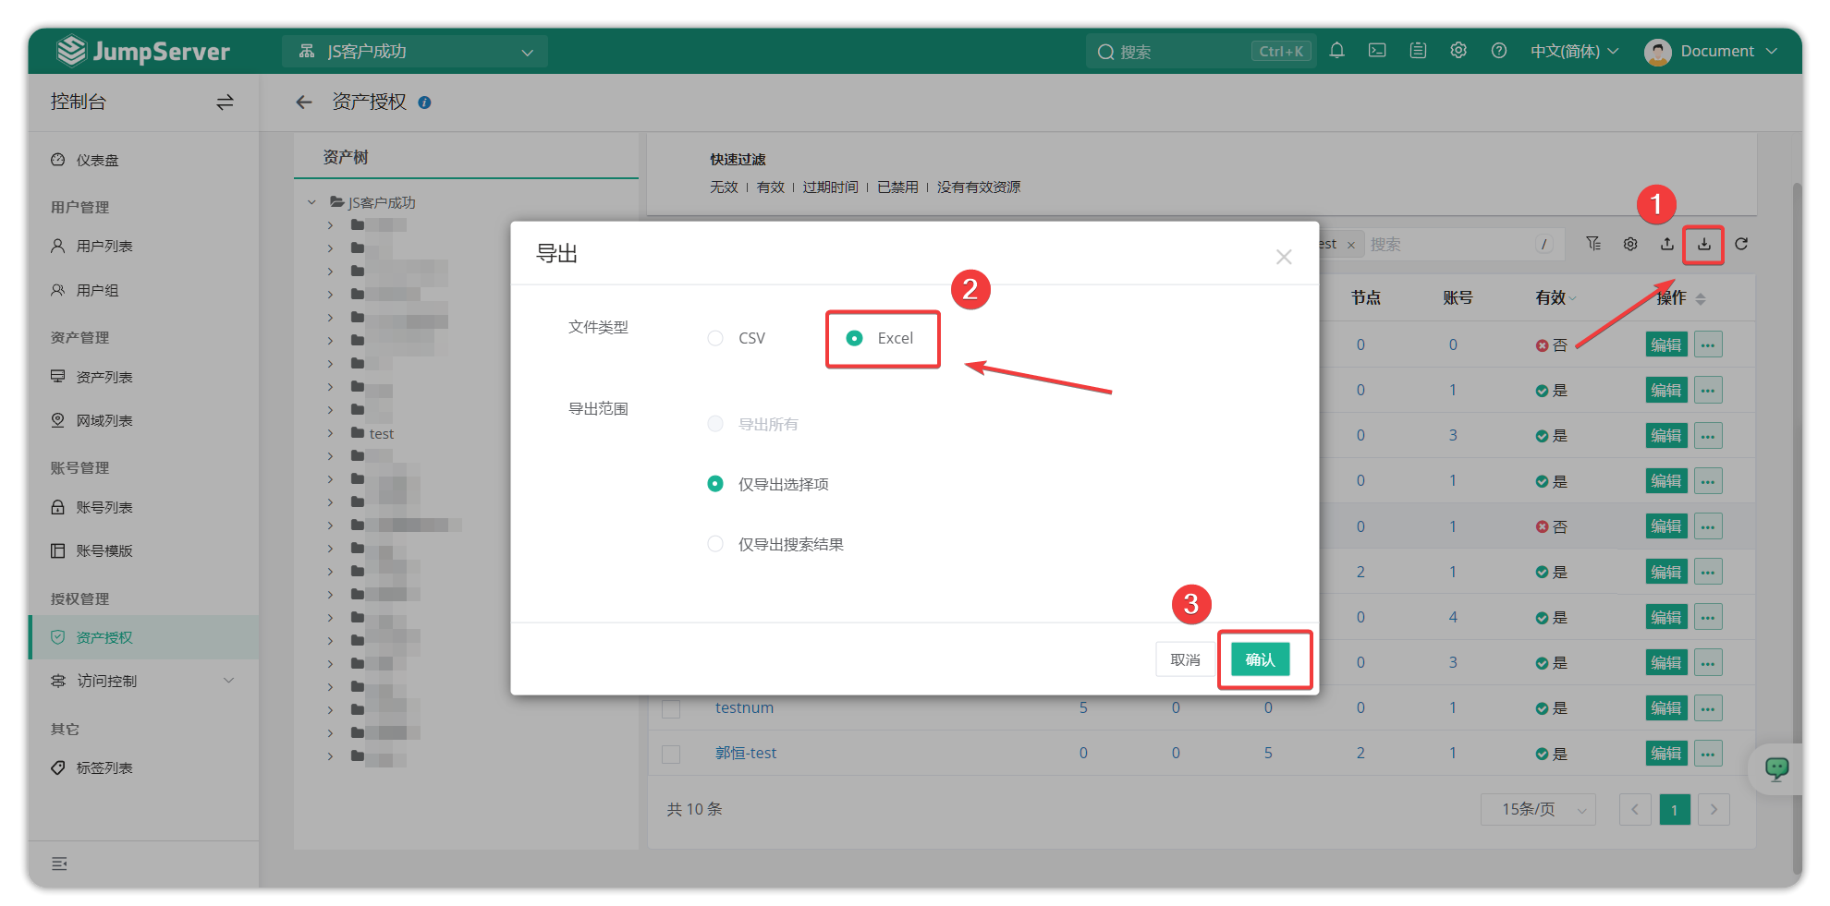This screenshot has width=1830, height=906.
Task: Open notifications bell icon in header
Action: tap(1336, 51)
